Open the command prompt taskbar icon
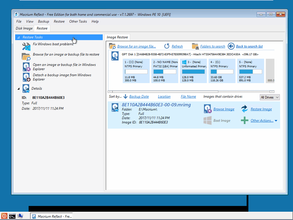Image resolution: width=293 pixels, height=220 pixels. click(x=12, y=216)
